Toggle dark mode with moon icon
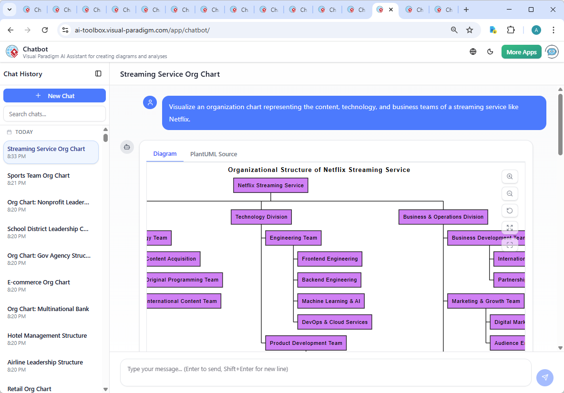 click(490, 52)
